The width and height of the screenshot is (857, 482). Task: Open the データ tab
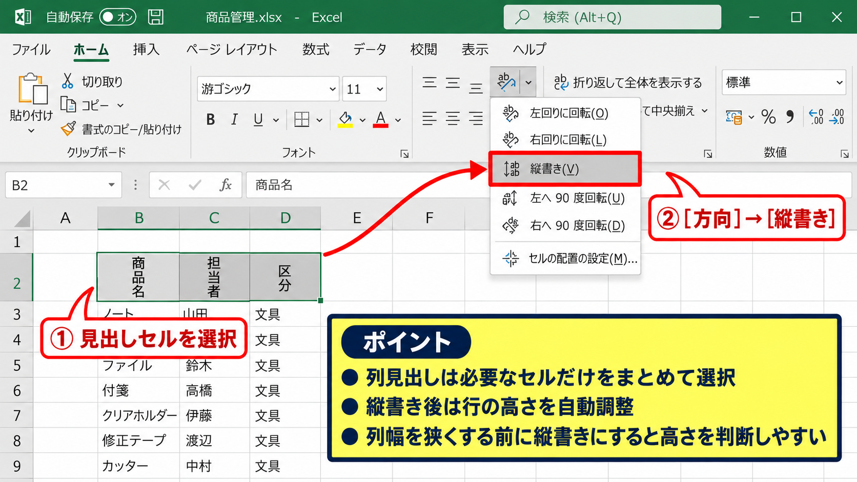click(x=370, y=49)
